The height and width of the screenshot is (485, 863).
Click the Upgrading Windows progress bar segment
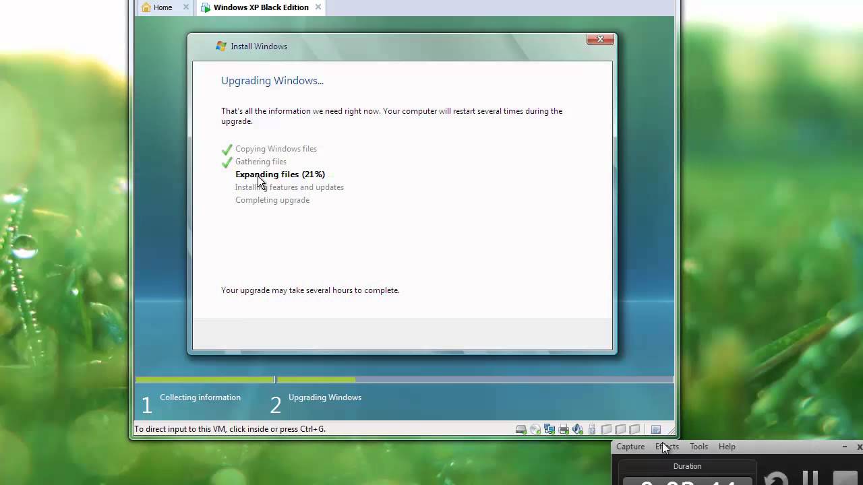[x=475, y=380]
